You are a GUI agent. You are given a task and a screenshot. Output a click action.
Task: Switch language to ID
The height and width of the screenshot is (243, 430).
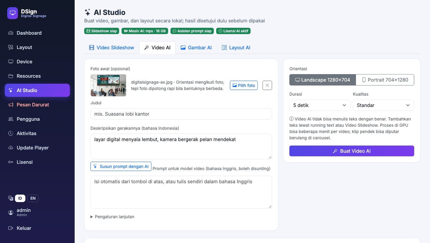(x=20, y=198)
